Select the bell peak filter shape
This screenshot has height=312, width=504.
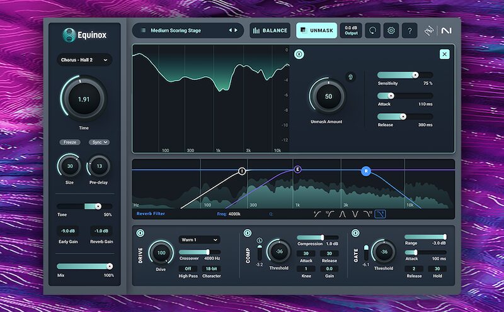coord(342,214)
